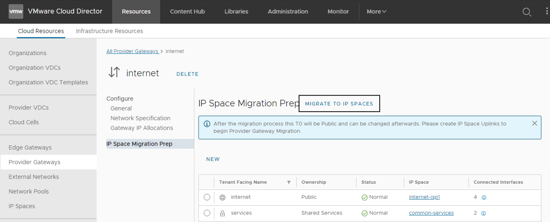Select the services uplink radio button

(x=207, y=213)
